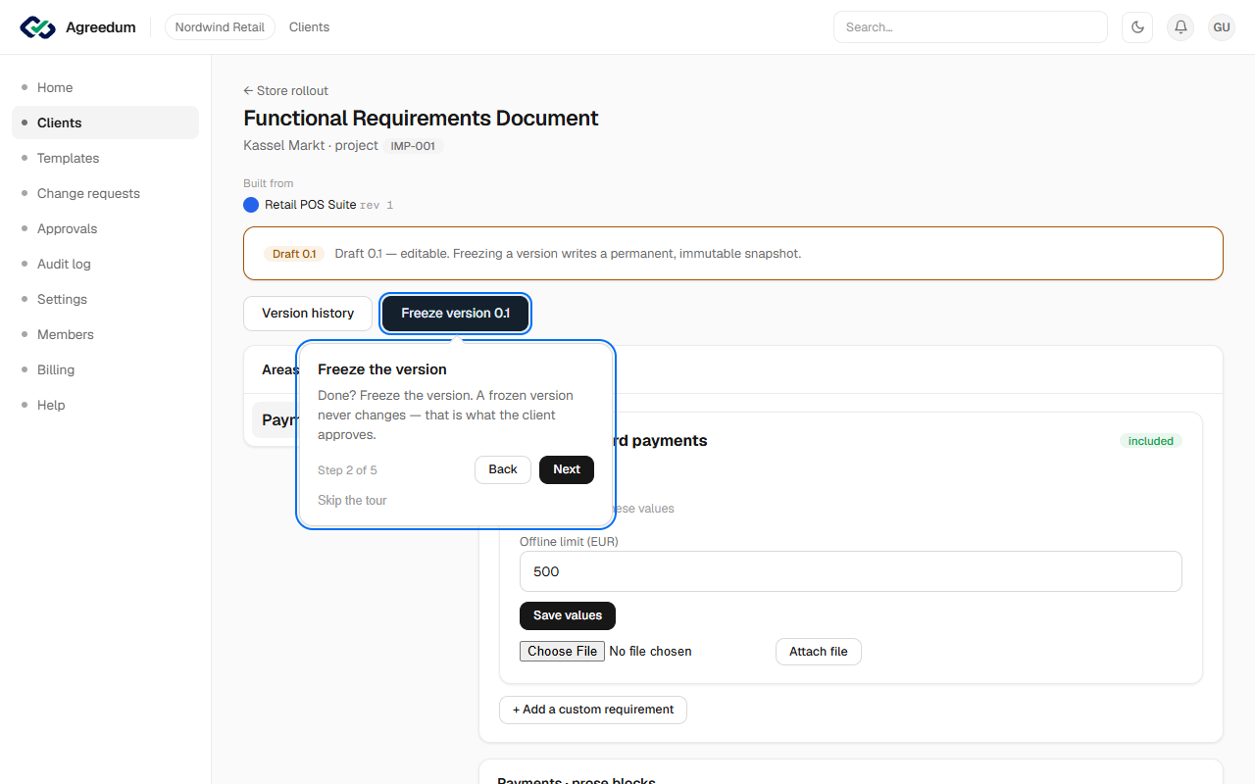
Task: Add a custom requirement
Action: coord(593,710)
